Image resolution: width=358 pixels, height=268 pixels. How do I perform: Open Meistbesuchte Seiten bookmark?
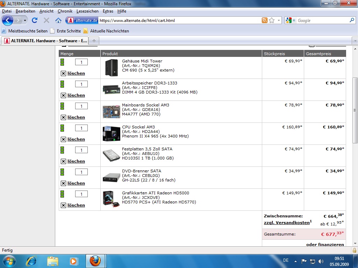[x=25, y=31]
